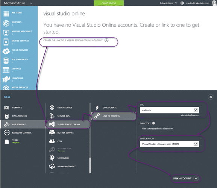Viewport: 217px width, 188px height.
Task: Click the BizTalk Service cloud icon
Action: [52, 132]
